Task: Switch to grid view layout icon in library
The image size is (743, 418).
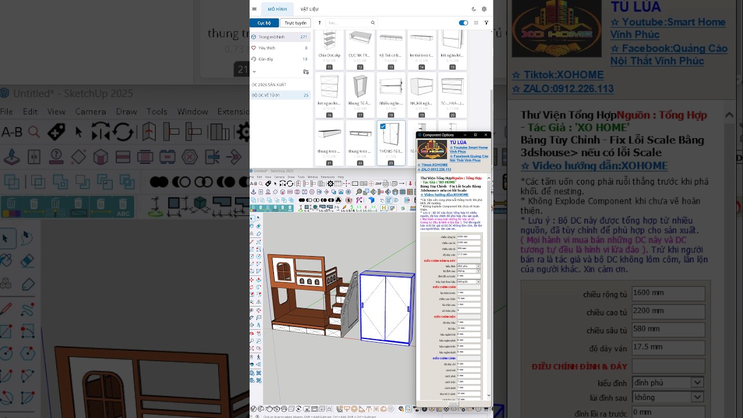Action: point(476,23)
